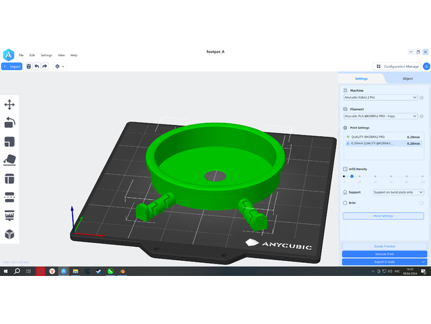This screenshot has height=324, width=431.
Task: Select the Support tool in left toolbar
Action: (x=10, y=216)
